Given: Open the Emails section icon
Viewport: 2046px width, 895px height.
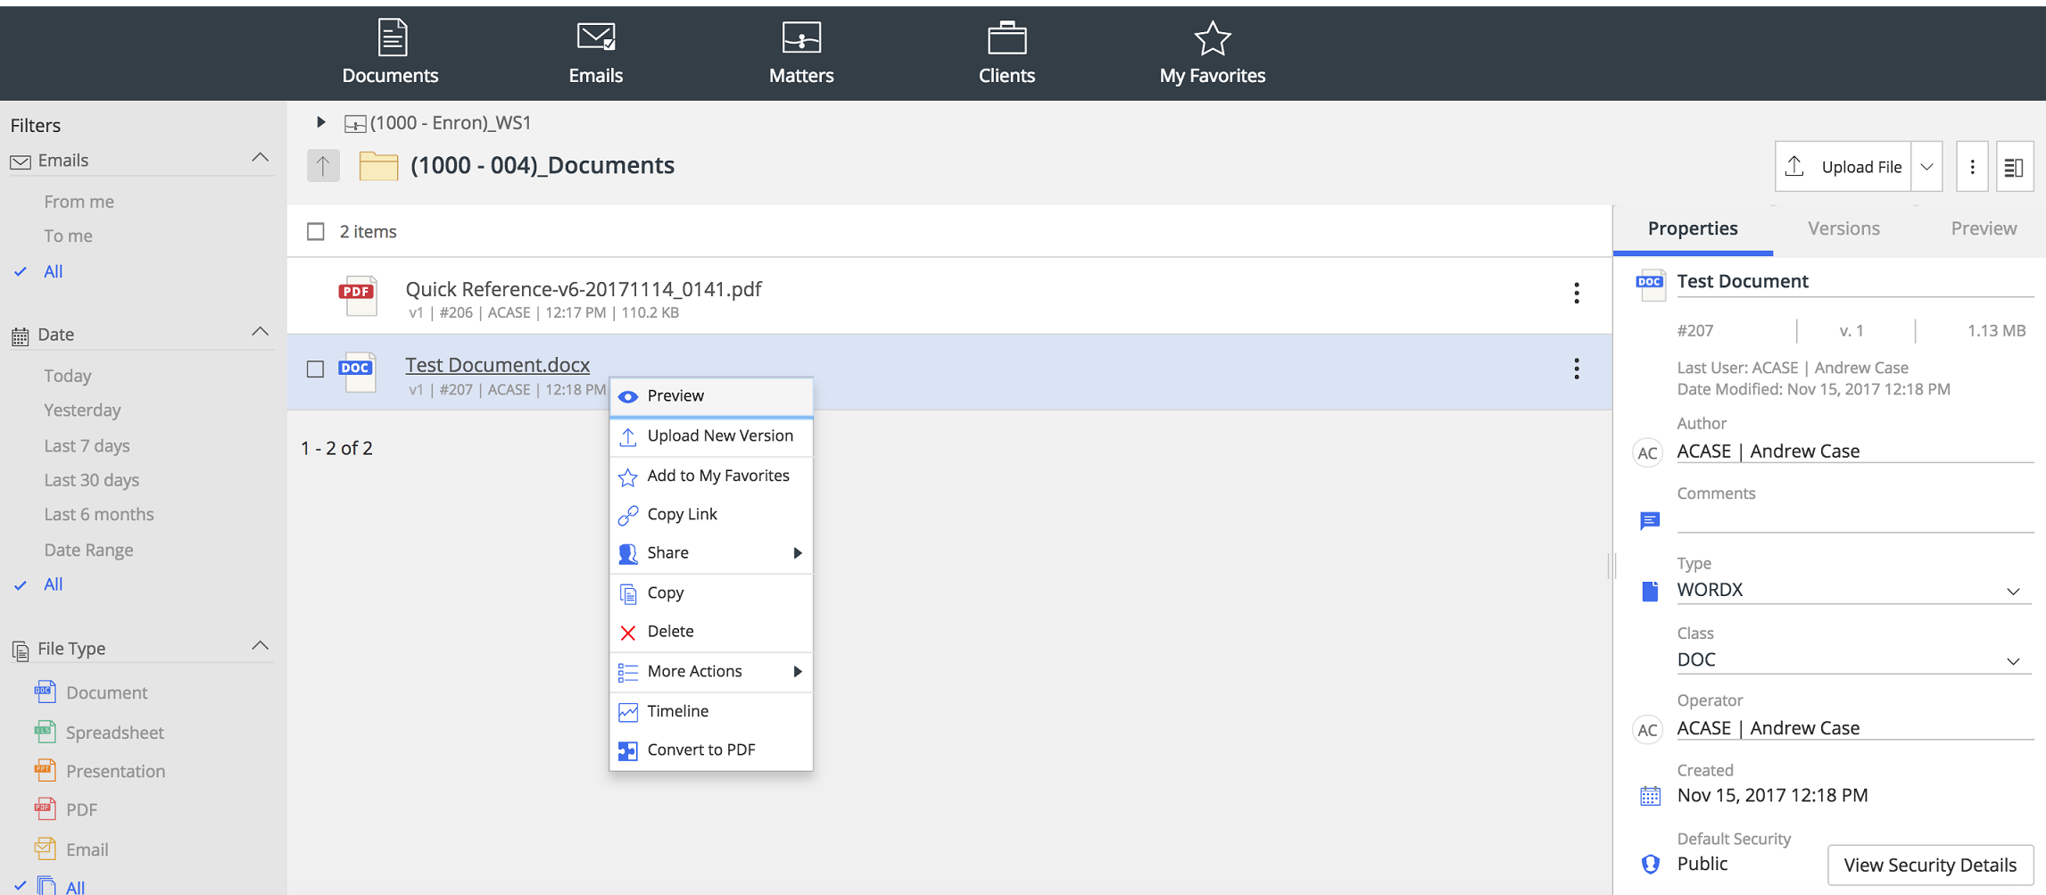Looking at the screenshot, I should pyautogui.click(x=595, y=39).
